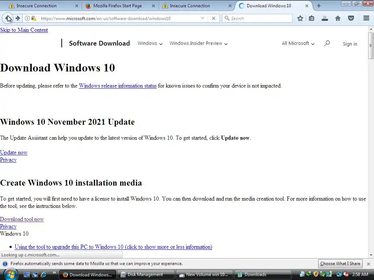Image resolution: width=374 pixels, height=280 pixels.
Task: Click the scrollbar down arrow
Action: click(371, 255)
